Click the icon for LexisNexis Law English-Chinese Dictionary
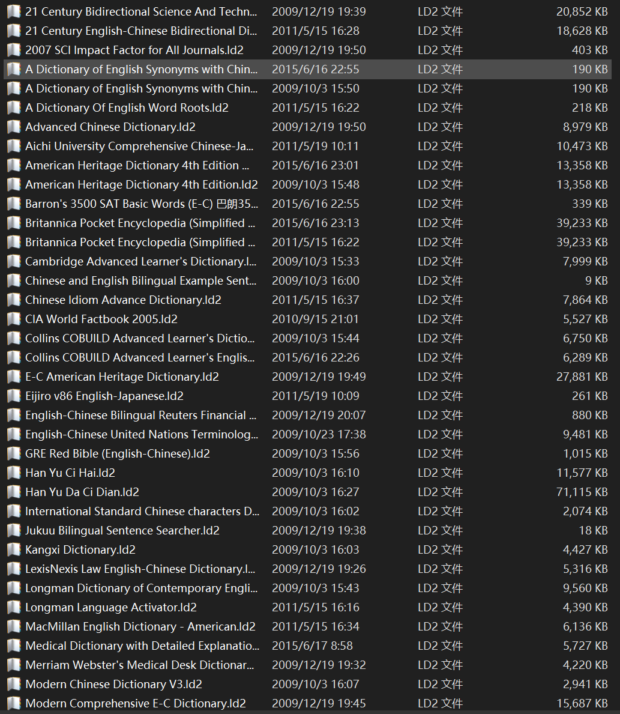The height and width of the screenshot is (714, 620). click(x=14, y=569)
